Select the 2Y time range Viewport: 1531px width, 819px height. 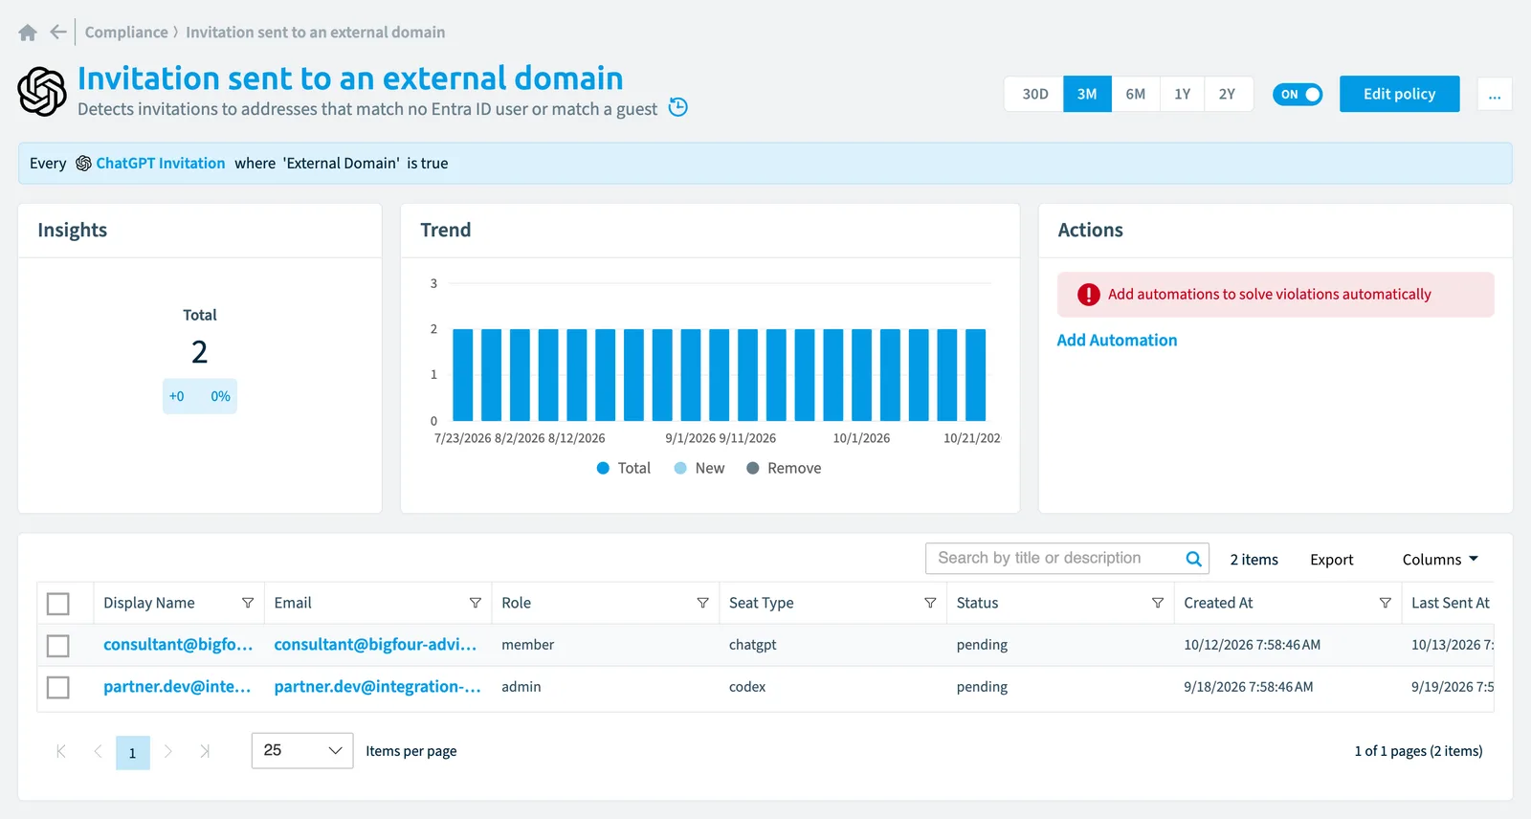[1228, 94]
